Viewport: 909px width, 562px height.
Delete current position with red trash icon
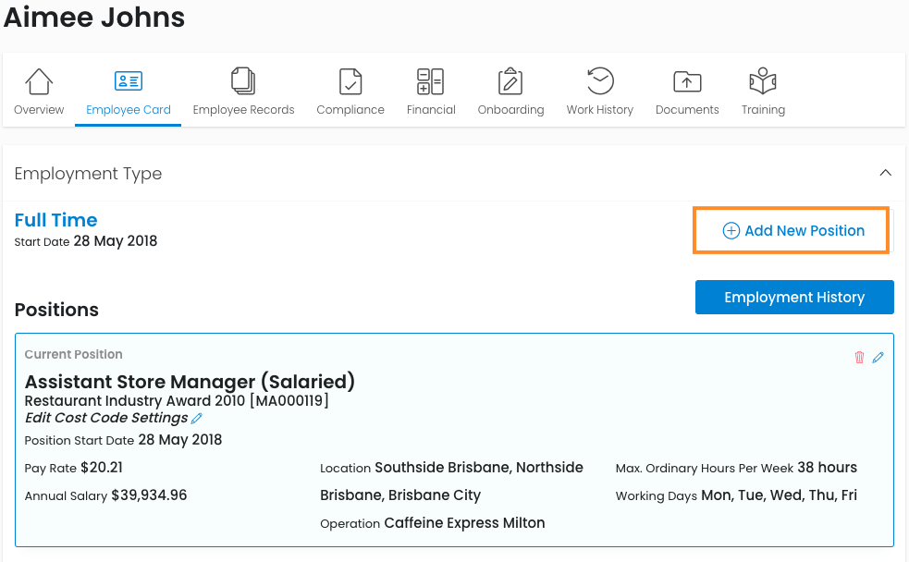pyautogui.click(x=859, y=358)
